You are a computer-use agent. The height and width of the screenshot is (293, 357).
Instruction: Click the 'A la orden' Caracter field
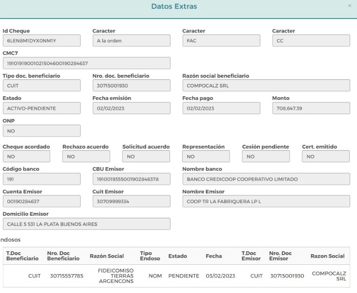(x=131, y=40)
